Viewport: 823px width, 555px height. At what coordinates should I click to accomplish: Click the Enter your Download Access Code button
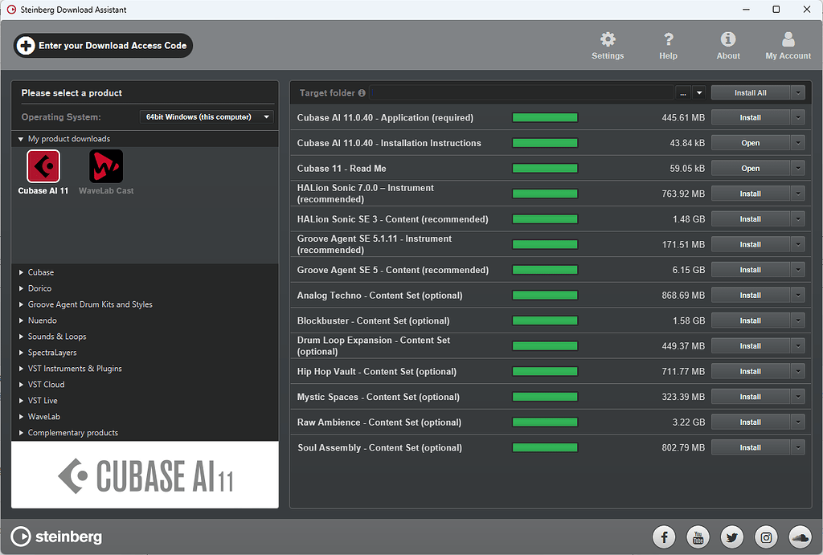coord(103,46)
